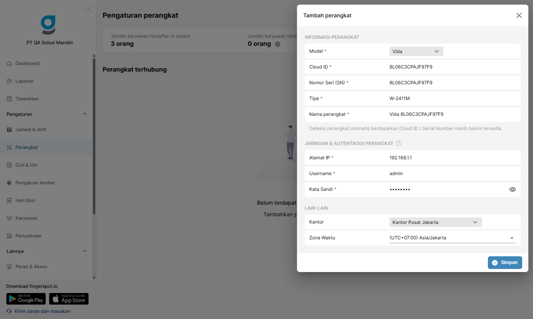
Task: Click the Dashboard home icon
Action: click(9, 63)
